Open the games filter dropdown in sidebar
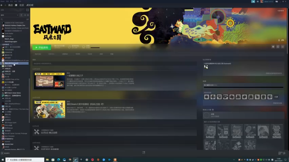Screen dimensions: 289x162 click(x=10, y=15)
